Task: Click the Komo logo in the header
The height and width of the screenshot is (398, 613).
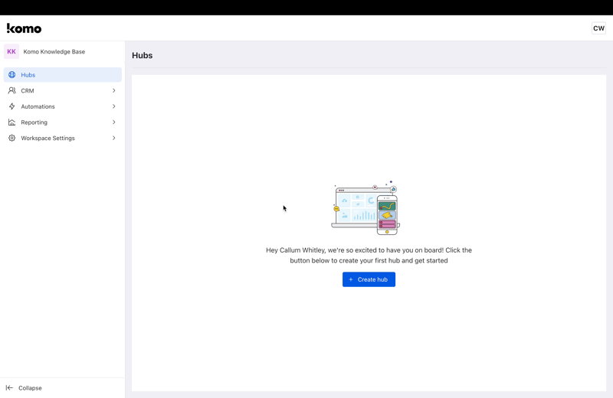Action: (x=24, y=28)
